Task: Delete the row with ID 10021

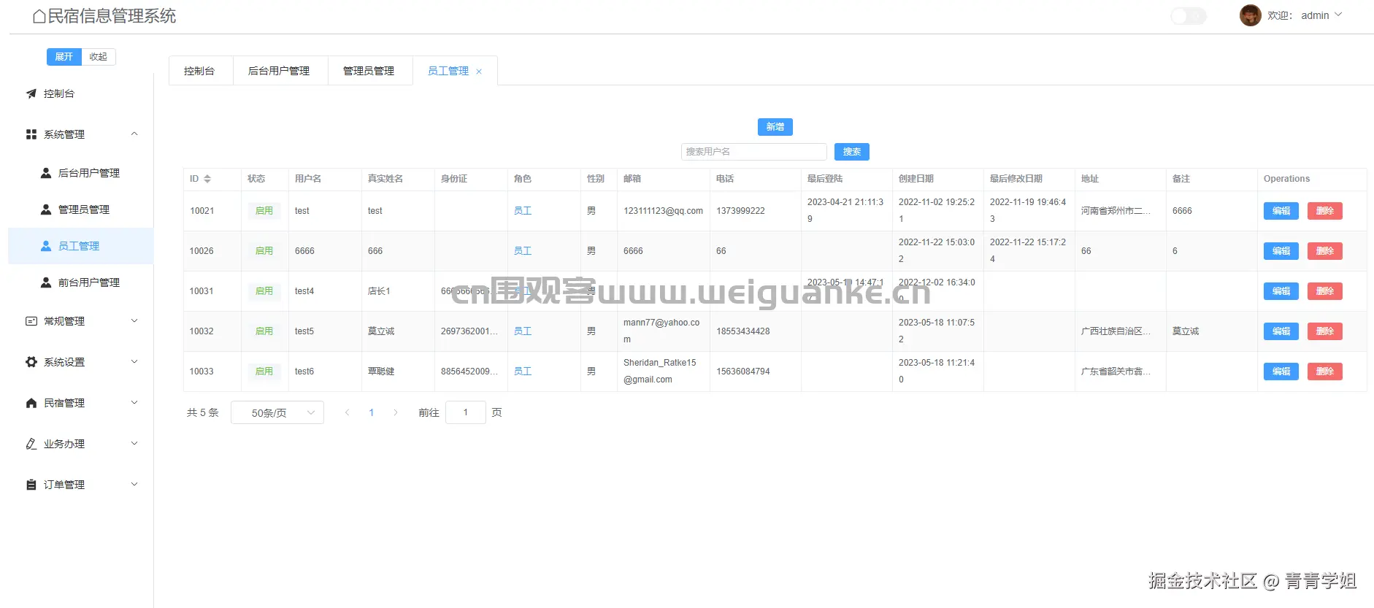Action: pos(1325,211)
